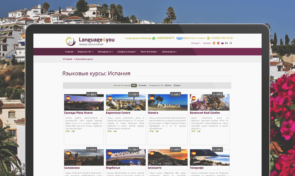Viewport: 295px width, 176px height.
Task: Open Гранада Plaza Nueva course title
Action: coord(78,113)
